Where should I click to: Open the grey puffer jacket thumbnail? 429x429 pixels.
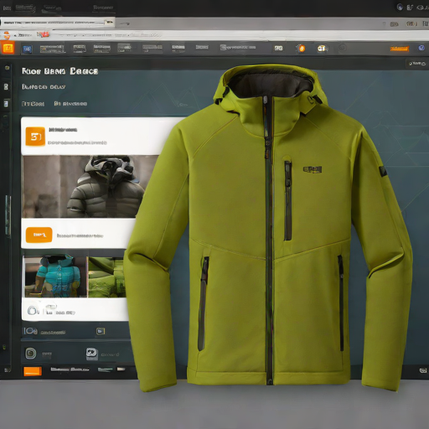tap(90, 186)
